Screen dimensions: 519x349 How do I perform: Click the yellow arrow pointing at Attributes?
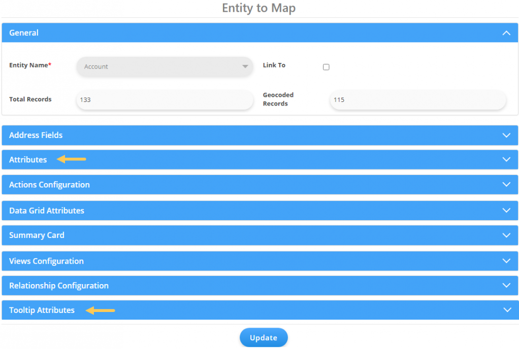pyautogui.click(x=71, y=159)
